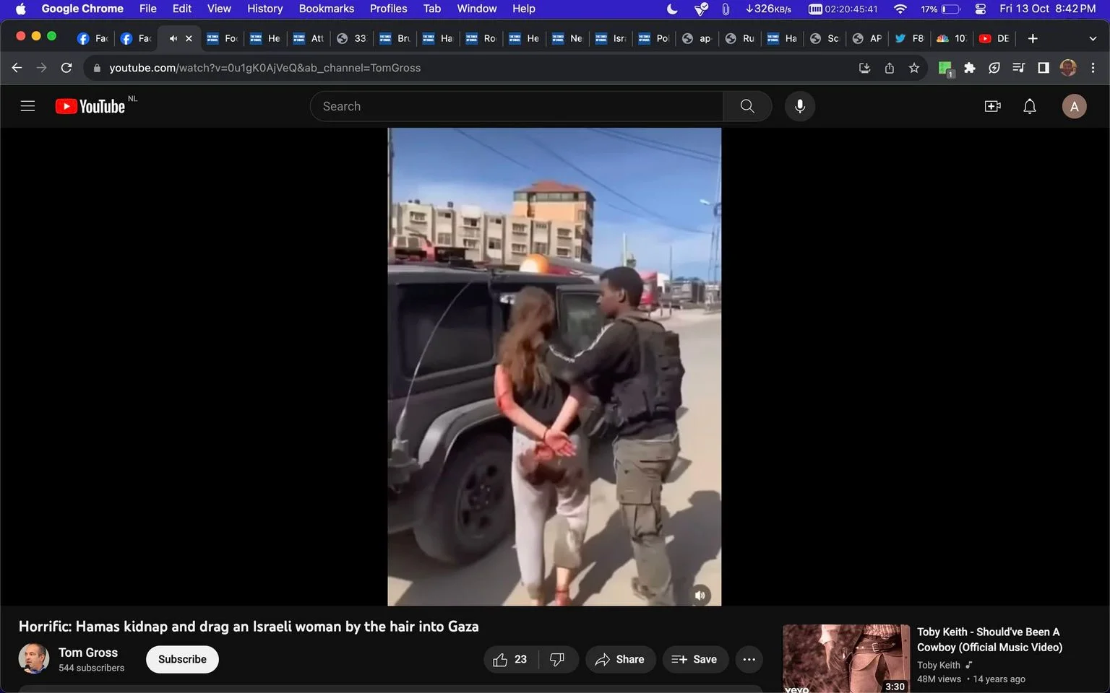Dislike the video with the thumbs down
This screenshot has height=693, width=1110.
point(557,659)
